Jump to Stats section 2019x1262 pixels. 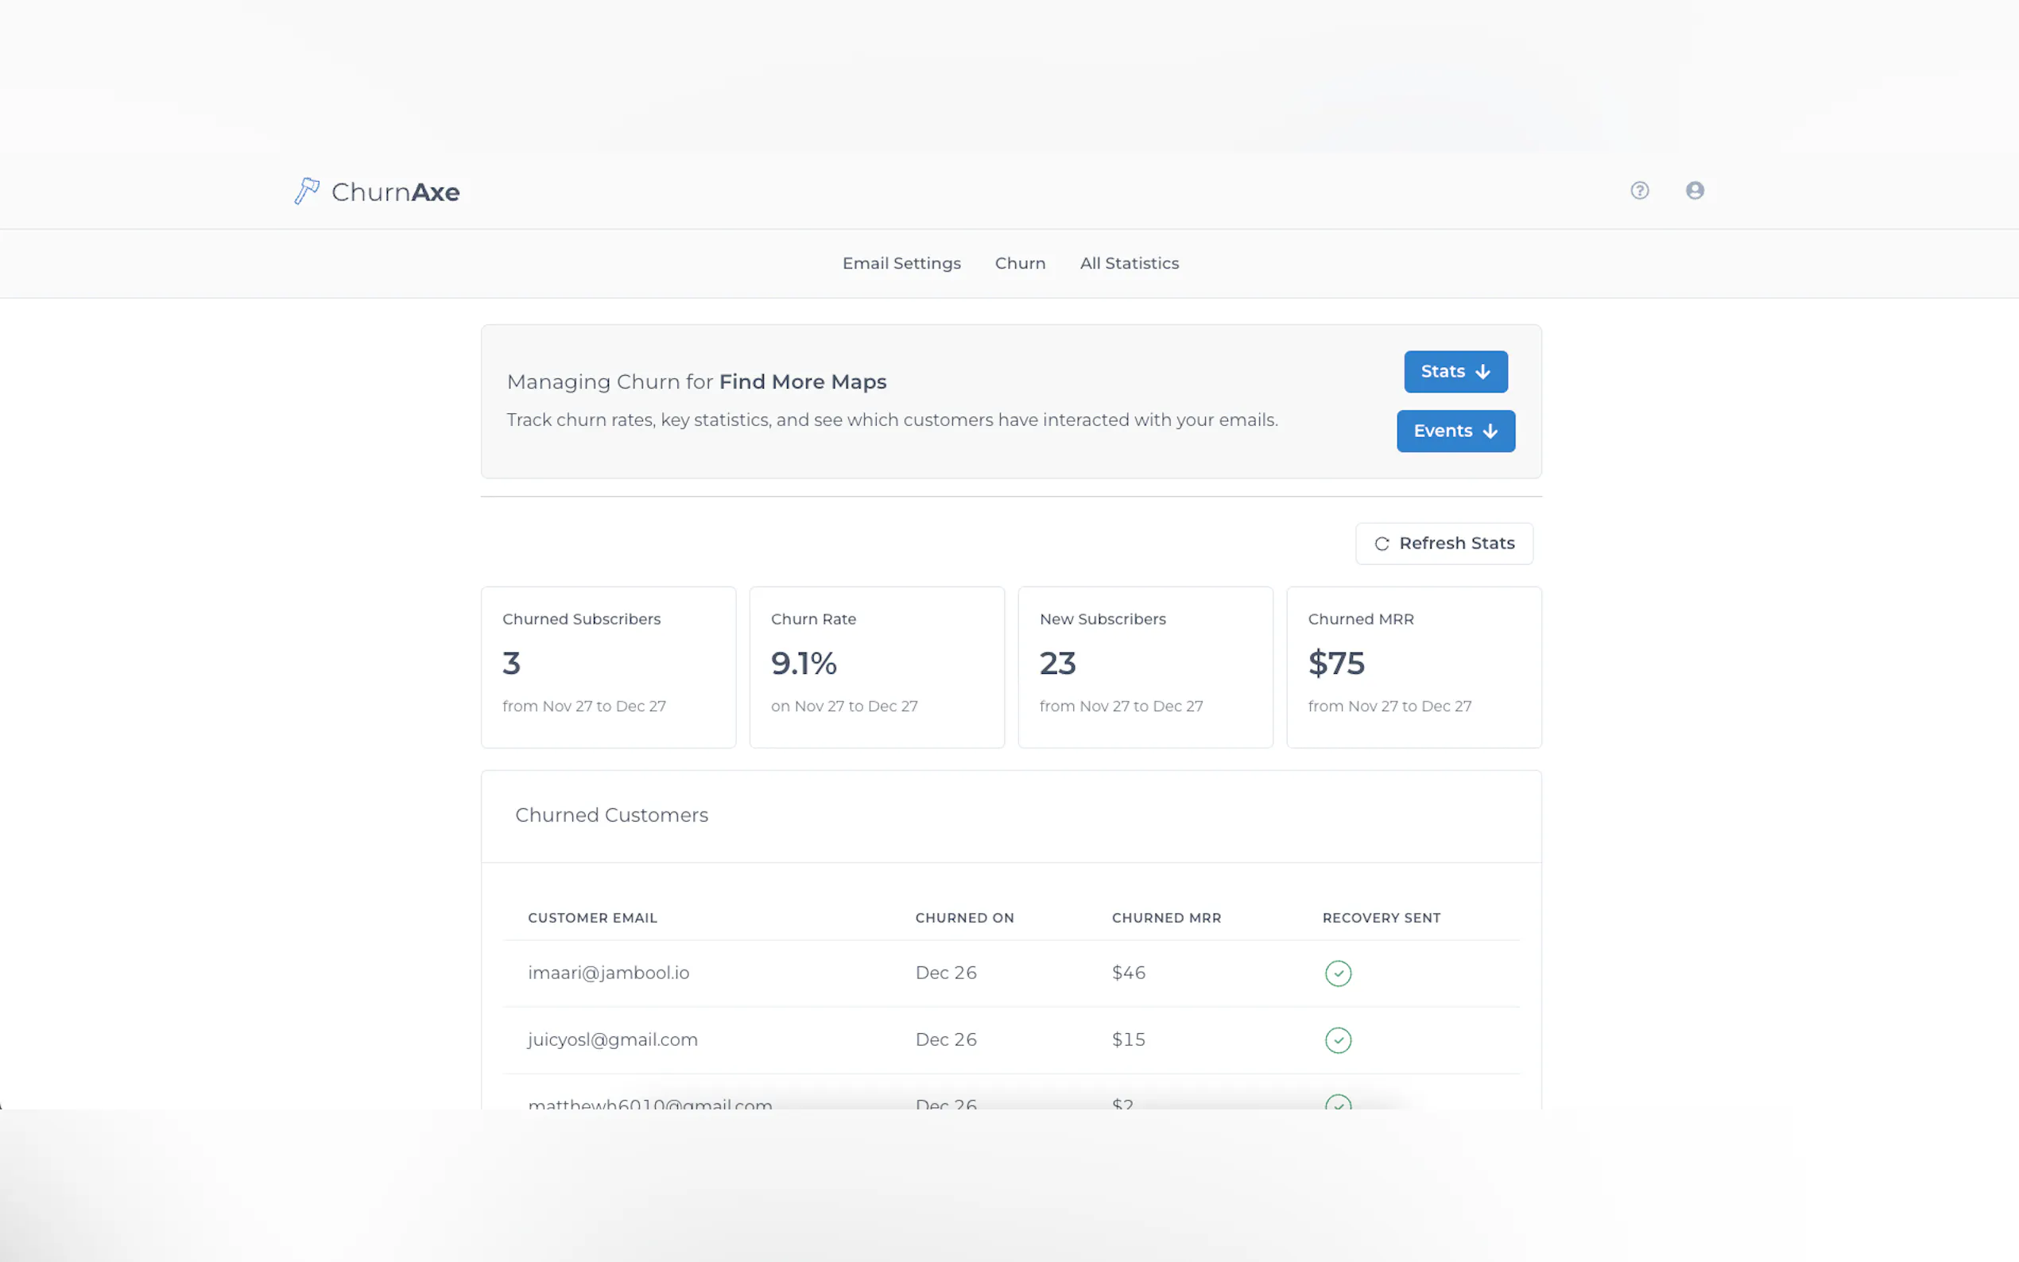(1442, 371)
